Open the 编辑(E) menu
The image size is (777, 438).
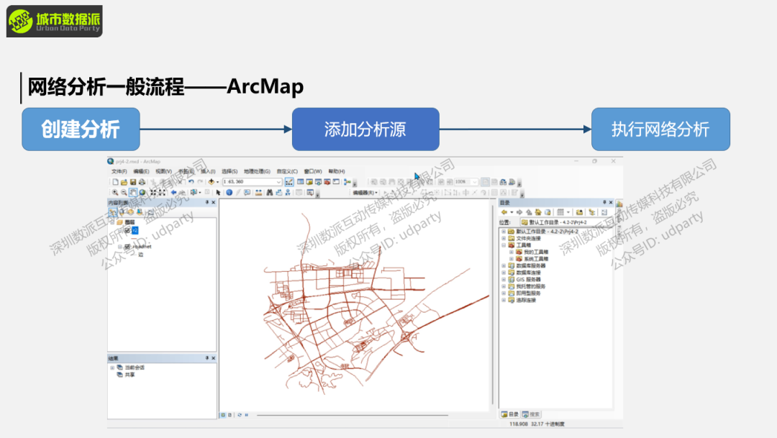point(141,171)
